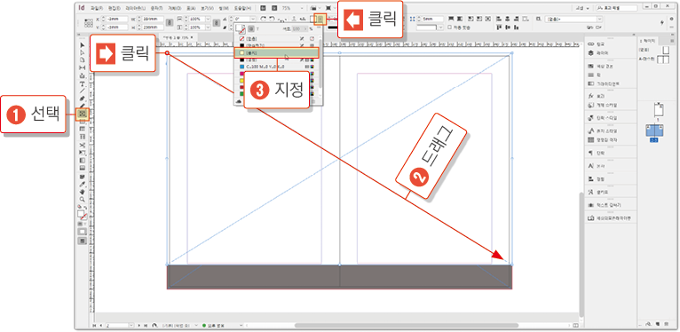Click the reference point locator grid
Image resolution: width=680 pixels, height=332 pixels.
[x=89, y=22]
